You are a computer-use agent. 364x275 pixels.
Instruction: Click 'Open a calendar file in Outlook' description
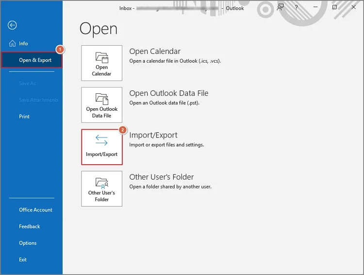[175, 61]
